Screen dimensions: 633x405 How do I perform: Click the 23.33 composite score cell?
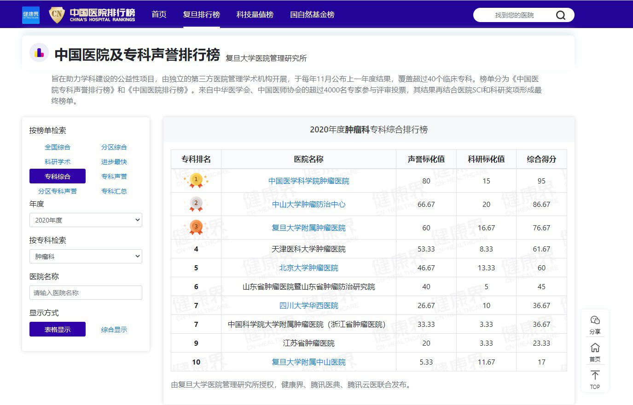point(541,343)
